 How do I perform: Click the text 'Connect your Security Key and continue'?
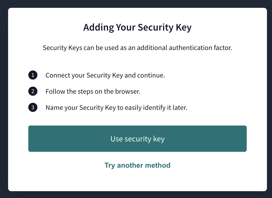pos(105,75)
